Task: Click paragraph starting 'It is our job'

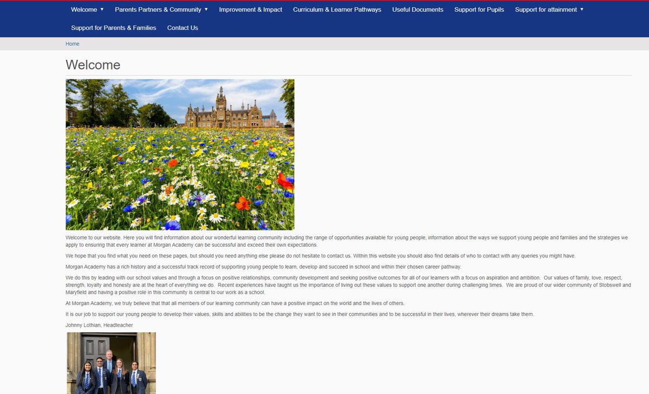Action: pos(300,314)
